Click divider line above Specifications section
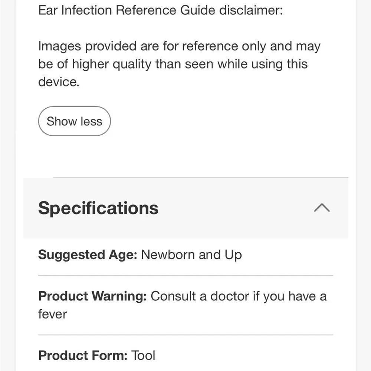The image size is (371, 371). coord(201,177)
